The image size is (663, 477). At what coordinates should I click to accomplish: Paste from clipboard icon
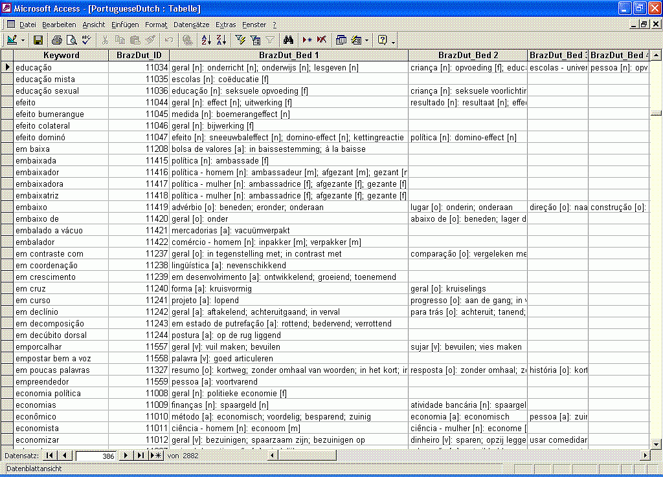point(135,40)
